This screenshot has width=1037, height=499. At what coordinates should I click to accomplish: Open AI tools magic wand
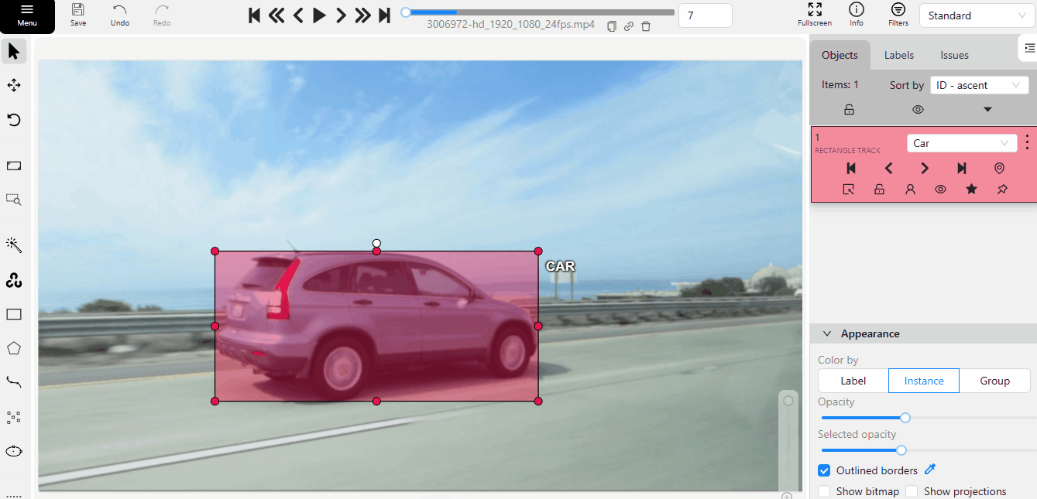pyautogui.click(x=14, y=245)
